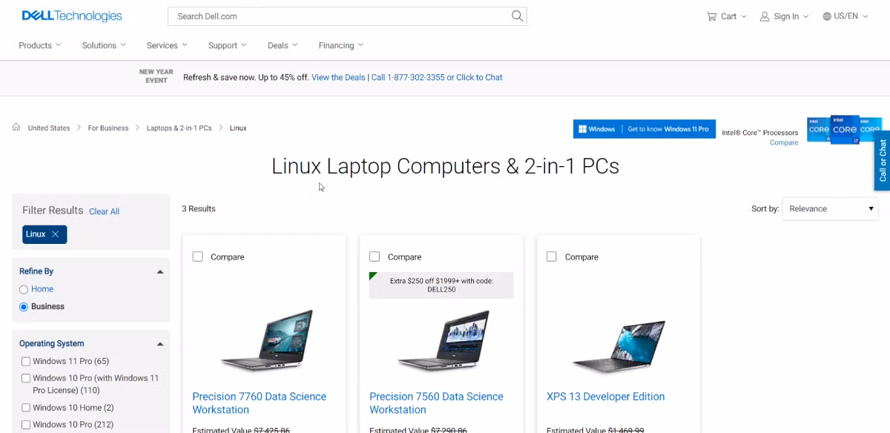Click the Sign In person icon
Viewport: 890px width, 433px height.
click(765, 16)
